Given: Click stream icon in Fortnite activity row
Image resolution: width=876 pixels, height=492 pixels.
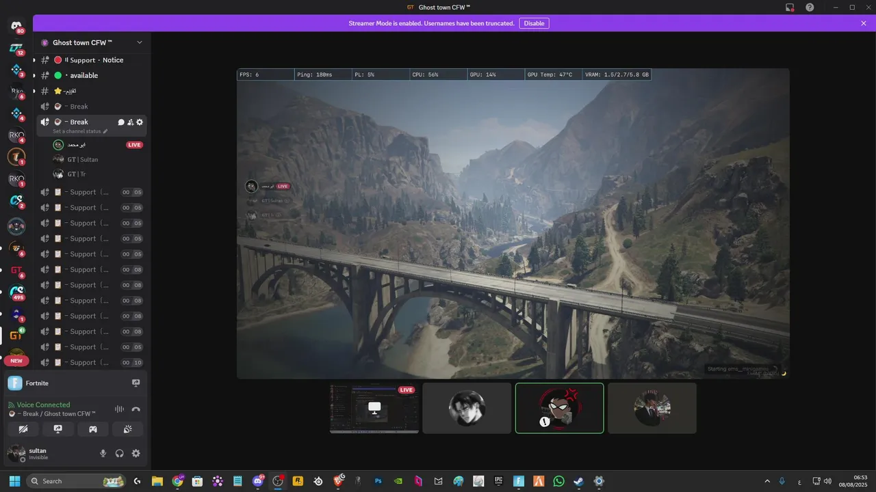Looking at the screenshot, I should (136, 383).
